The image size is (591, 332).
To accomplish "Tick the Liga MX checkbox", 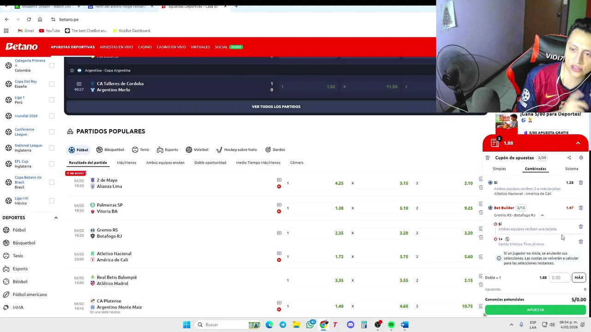I will (x=52, y=201).
